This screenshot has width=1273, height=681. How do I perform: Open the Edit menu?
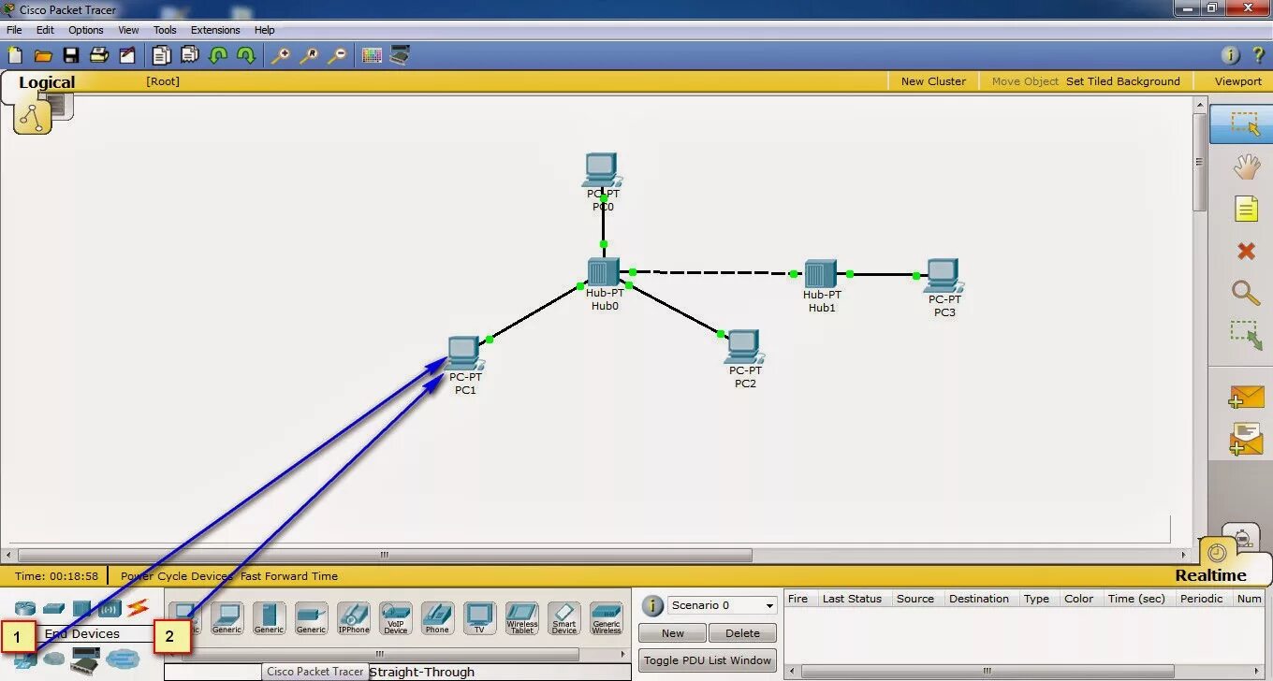coord(45,30)
